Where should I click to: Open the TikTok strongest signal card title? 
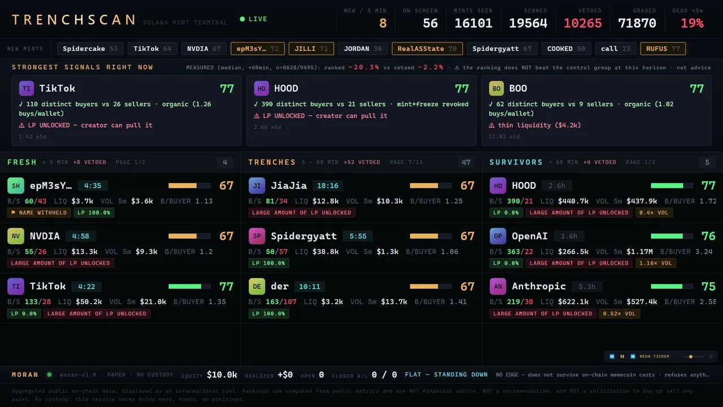tap(57, 89)
